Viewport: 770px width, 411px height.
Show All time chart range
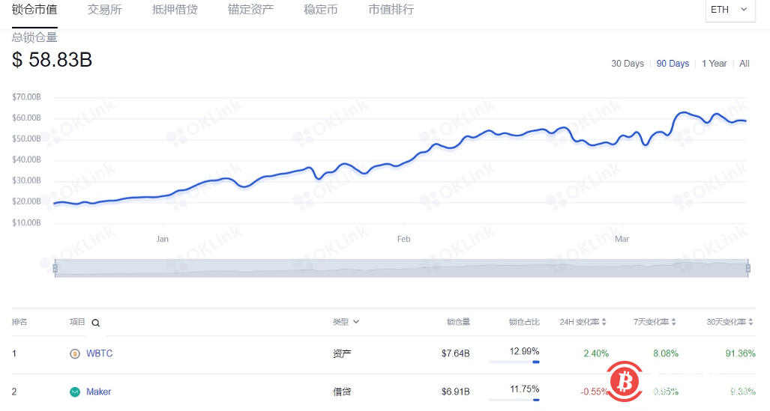click(745, 64)
